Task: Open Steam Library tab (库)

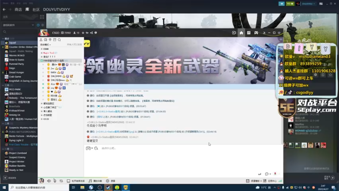Action: 27,9
